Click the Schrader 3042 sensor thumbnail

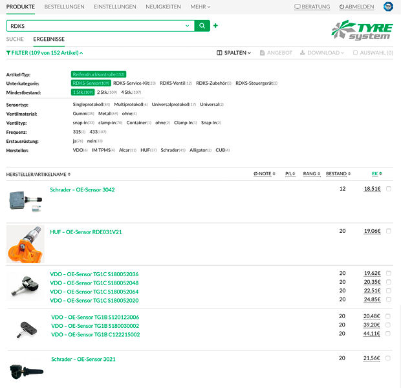coord(25,201)
